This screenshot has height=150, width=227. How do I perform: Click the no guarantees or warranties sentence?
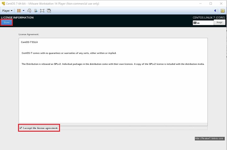point(69,53)
